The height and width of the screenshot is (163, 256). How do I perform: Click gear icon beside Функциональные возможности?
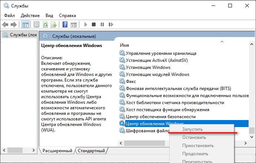[x=122, y=95]
